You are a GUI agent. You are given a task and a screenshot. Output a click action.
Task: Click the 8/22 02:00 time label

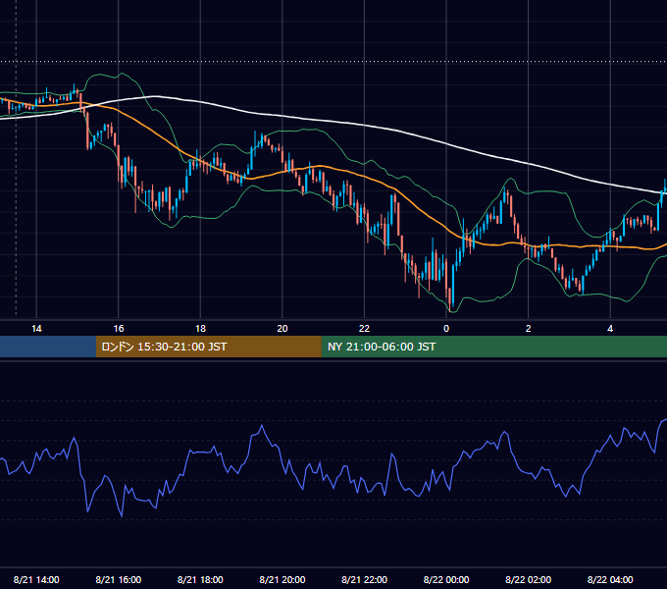[x=529, y=579]
